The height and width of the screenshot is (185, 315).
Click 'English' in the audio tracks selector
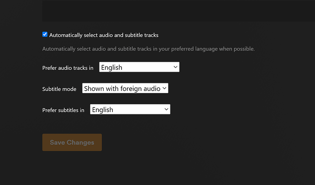click(112, 67)
